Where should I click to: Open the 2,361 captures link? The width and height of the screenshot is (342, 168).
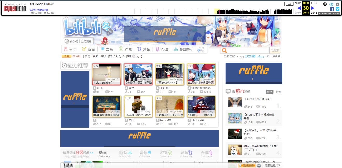(x=39, y=10)
